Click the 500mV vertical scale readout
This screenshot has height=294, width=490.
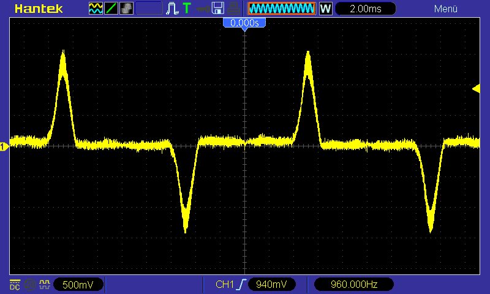point(78,284)
